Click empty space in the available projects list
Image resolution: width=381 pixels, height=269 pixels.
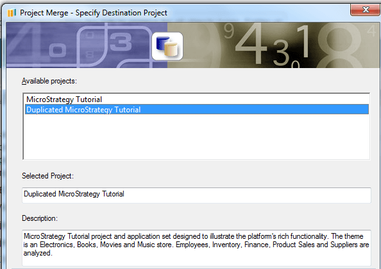(197, 137)
